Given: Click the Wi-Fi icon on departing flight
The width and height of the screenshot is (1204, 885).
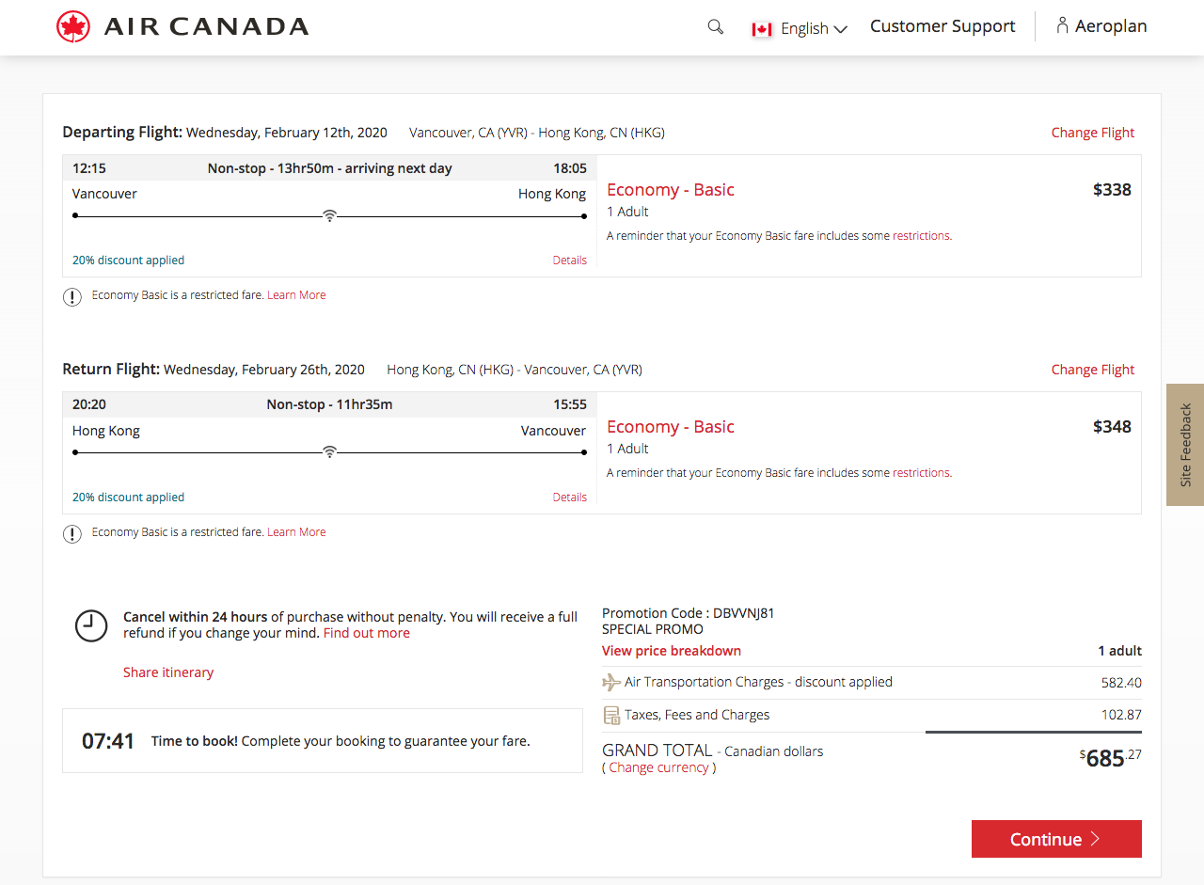Looking at the screenshot, I should point(329,215).
